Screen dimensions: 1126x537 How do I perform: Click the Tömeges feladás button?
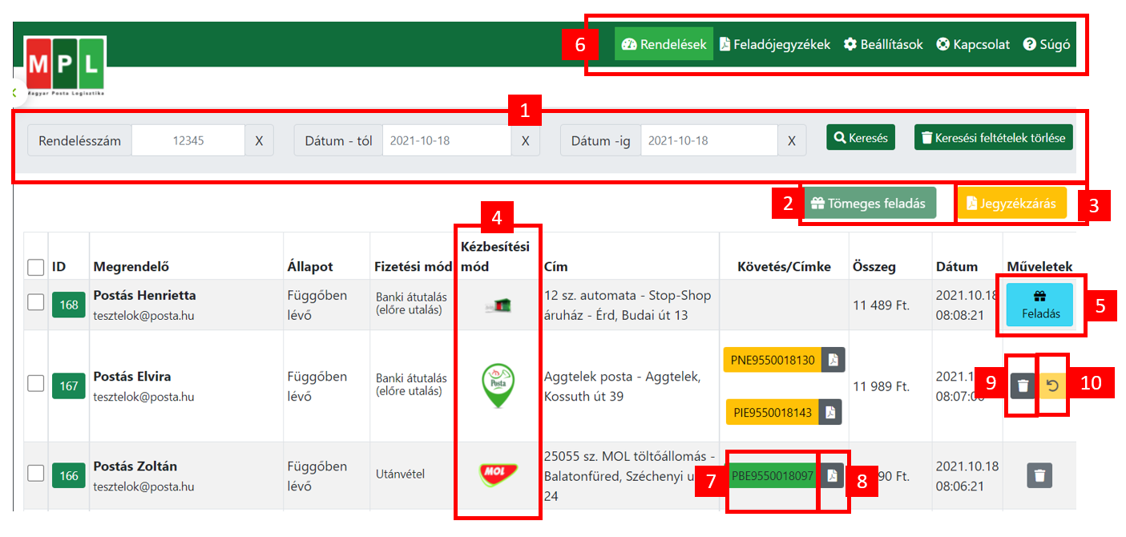(870, 203)
